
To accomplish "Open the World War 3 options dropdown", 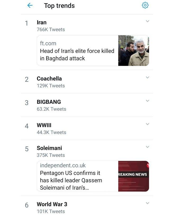I will click(x=148, y=204).
